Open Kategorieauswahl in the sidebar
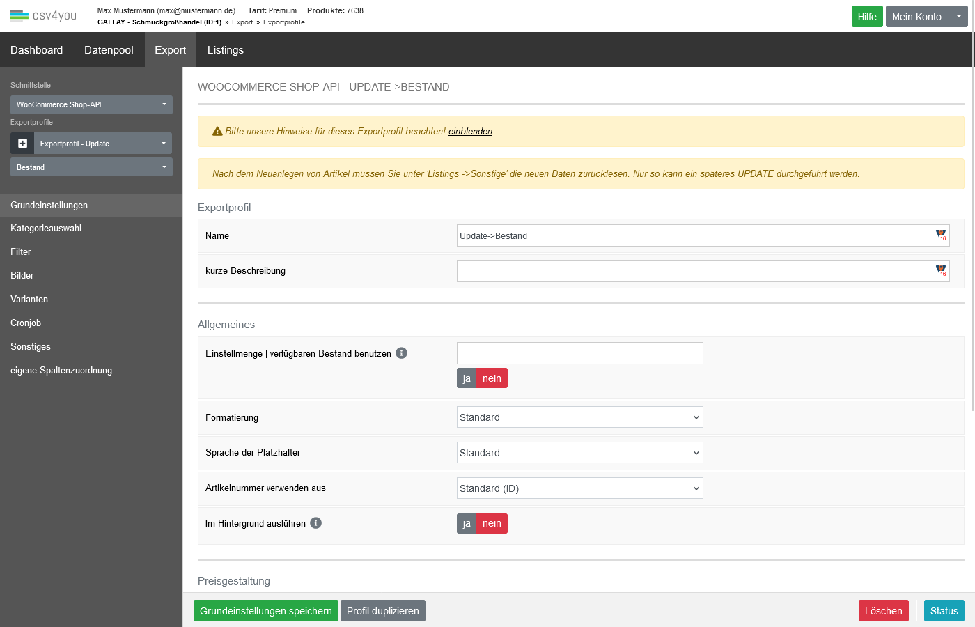 [x=46, y=229]
